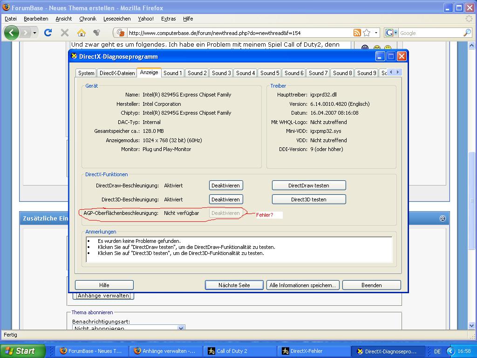Open the Datei menu
The height and width of the screenshot is (358, 477).
11,19
